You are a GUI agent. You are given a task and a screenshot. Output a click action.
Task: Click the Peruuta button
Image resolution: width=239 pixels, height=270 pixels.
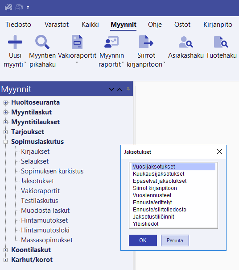pos(175,240)
